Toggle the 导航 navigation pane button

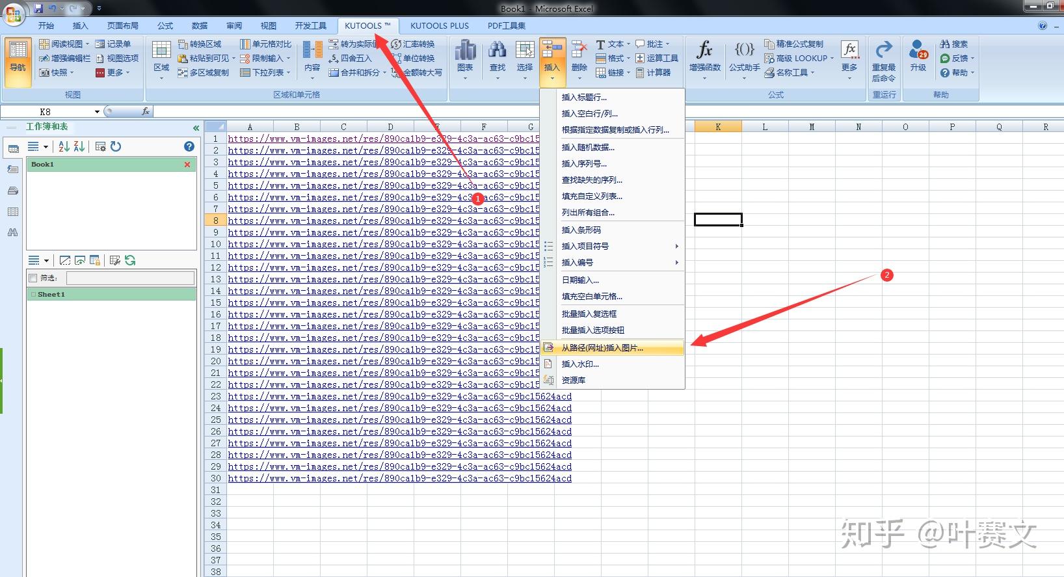pos(18,62)
